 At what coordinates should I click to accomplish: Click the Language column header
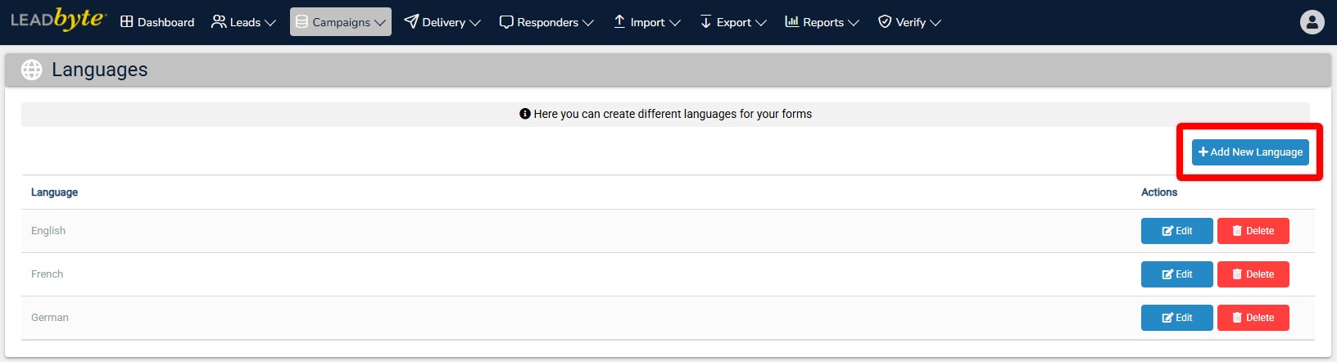(54, 192)
